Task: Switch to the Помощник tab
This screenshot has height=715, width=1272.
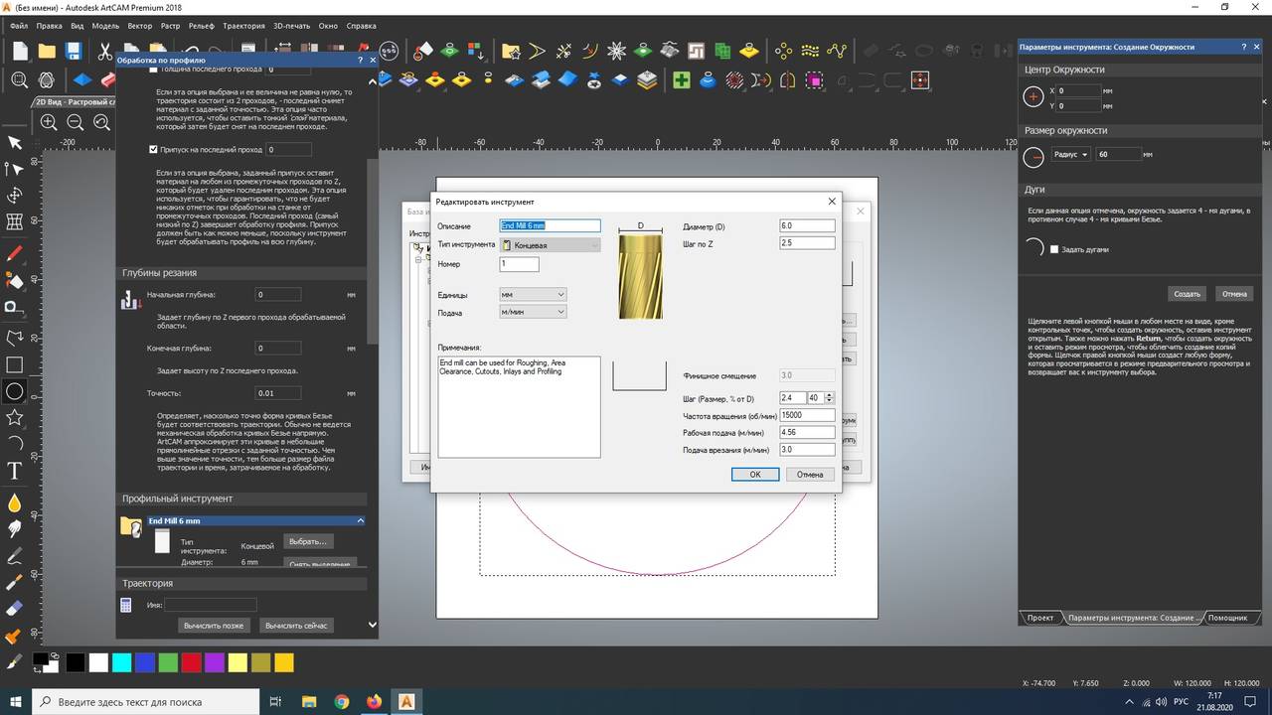Action: pos(1227,618)
